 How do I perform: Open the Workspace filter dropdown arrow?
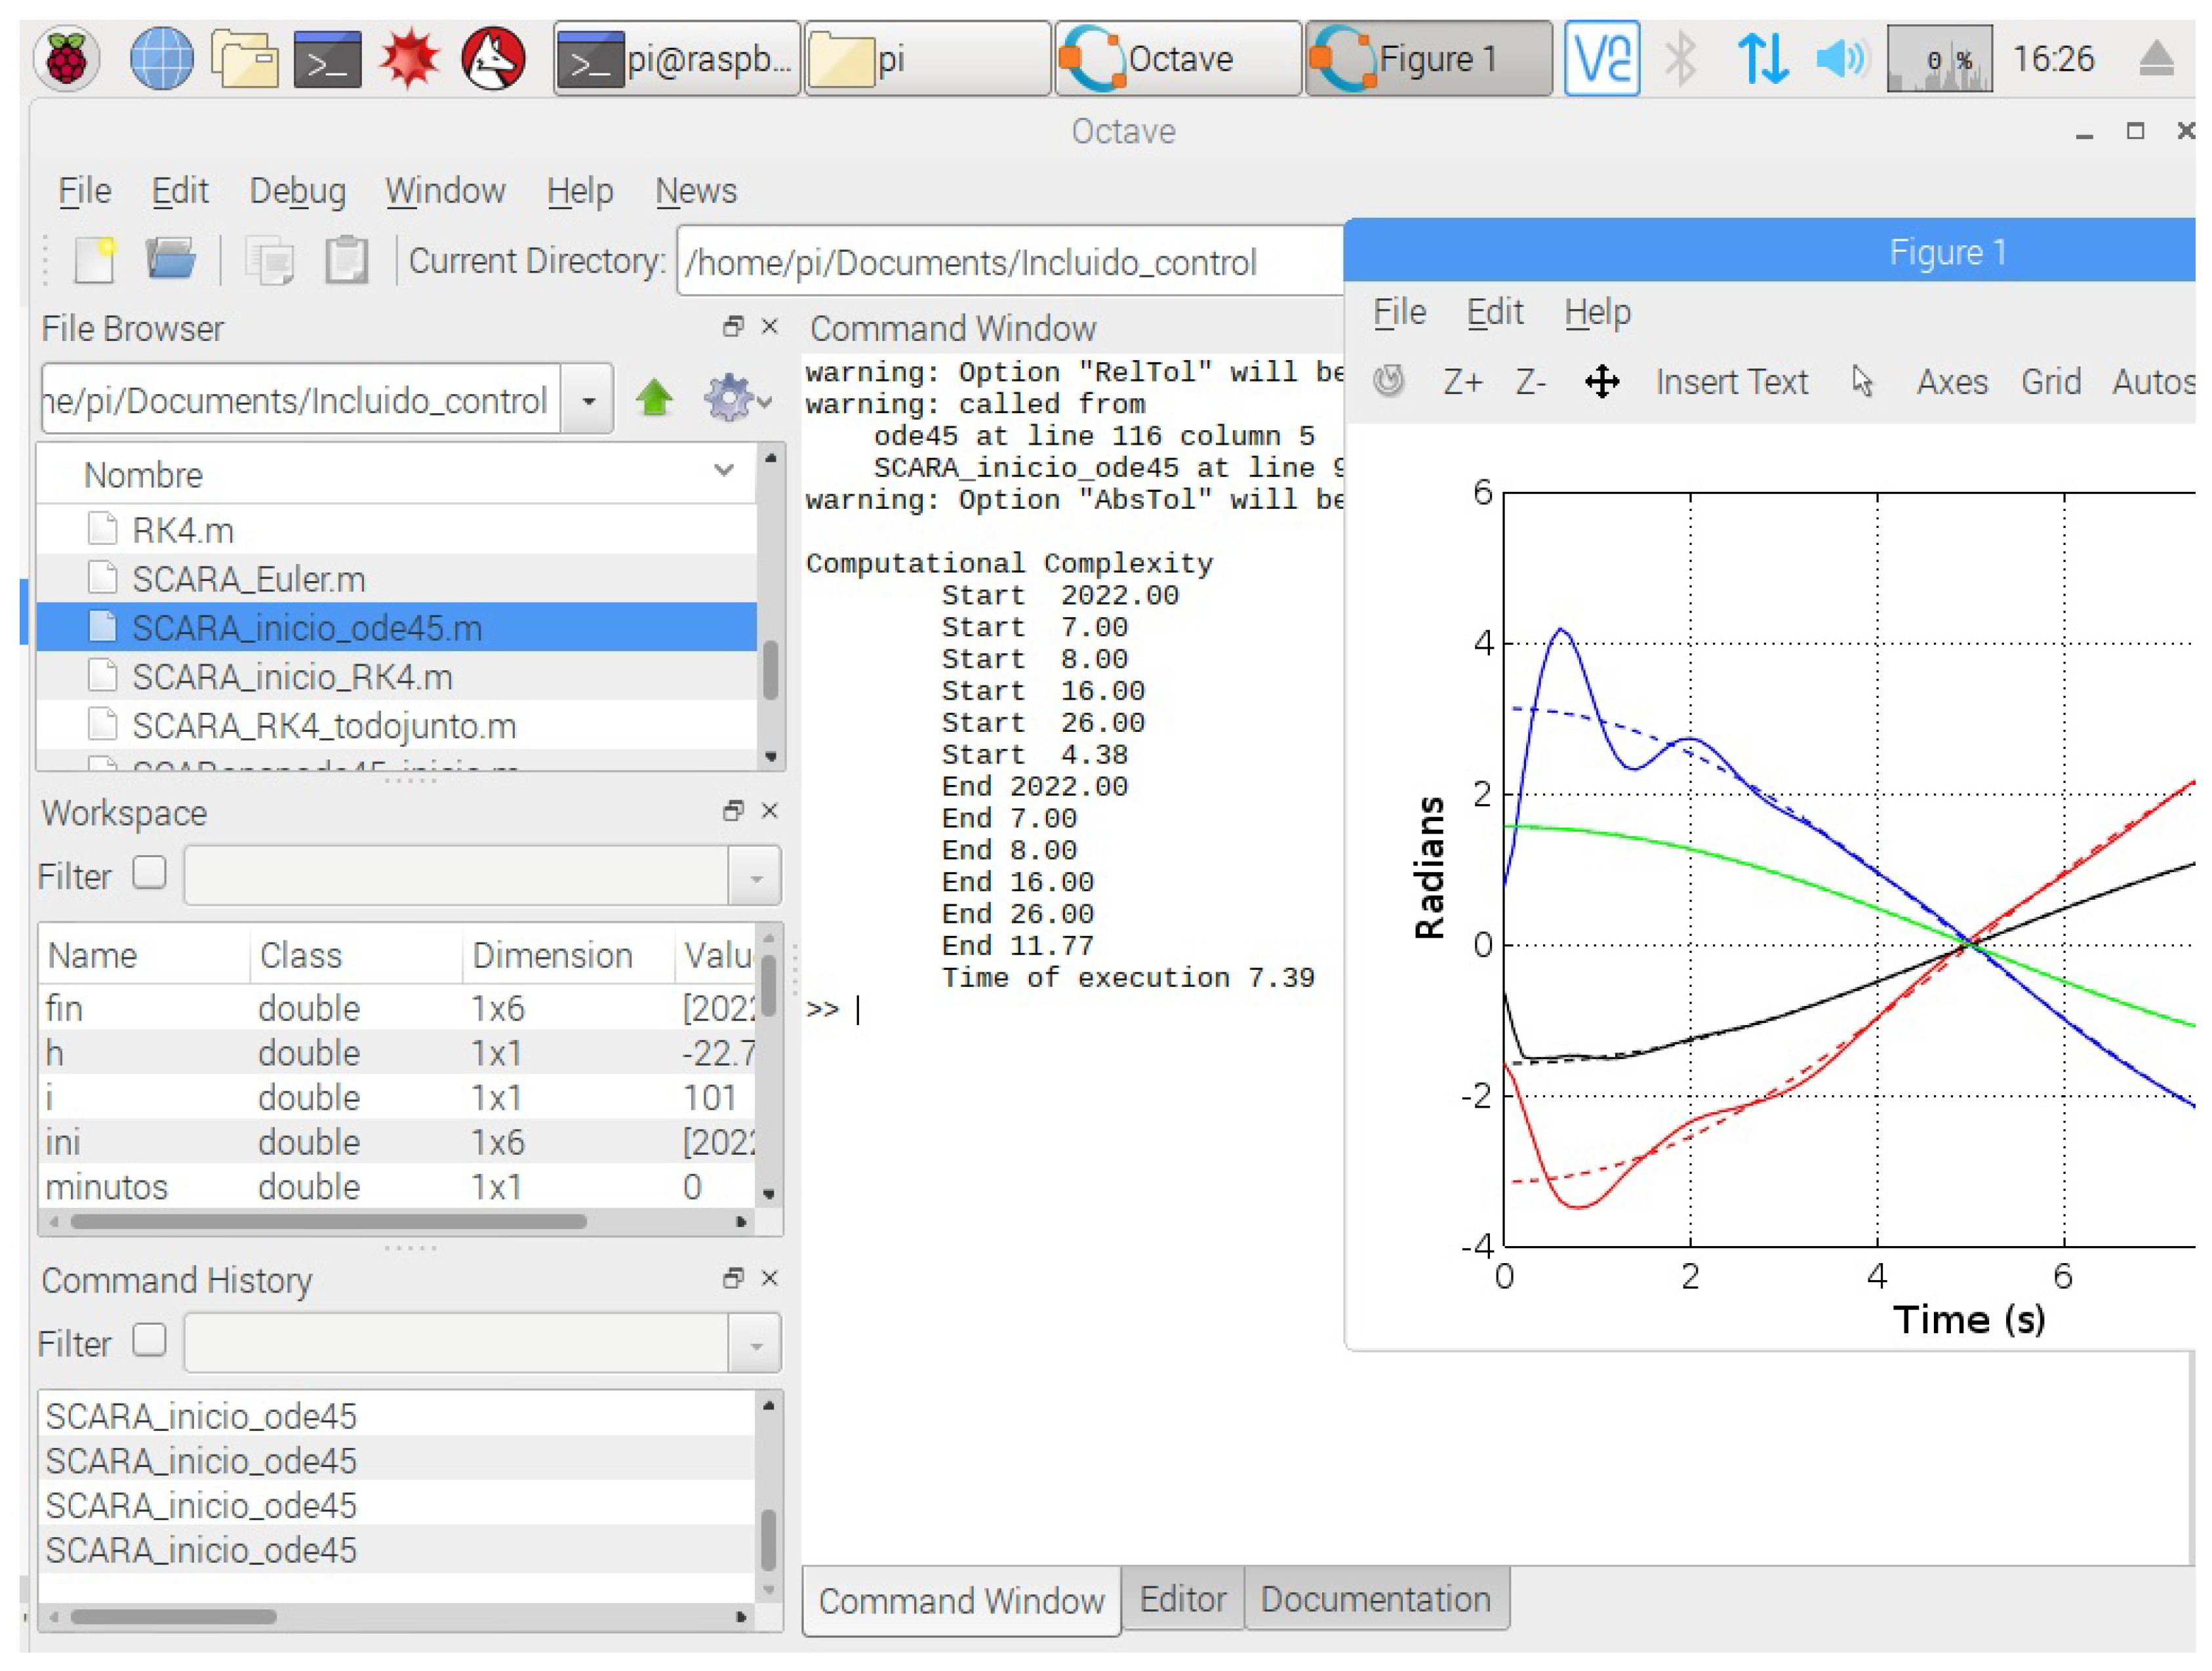(755, 877)
